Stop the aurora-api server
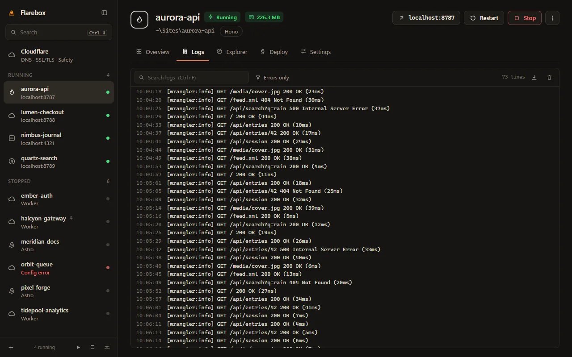This screenshot has height=357, width=572. pos(525,18)
